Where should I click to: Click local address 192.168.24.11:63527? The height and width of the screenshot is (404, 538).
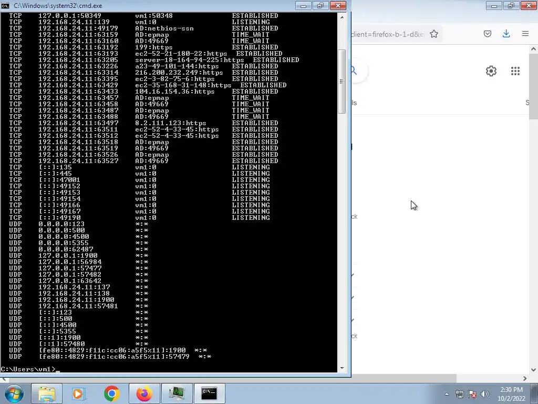(78, 161)
